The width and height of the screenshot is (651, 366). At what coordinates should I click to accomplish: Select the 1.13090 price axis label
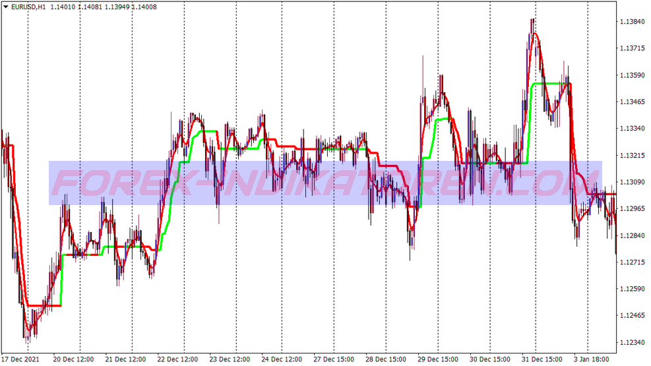tap(631, 182)
